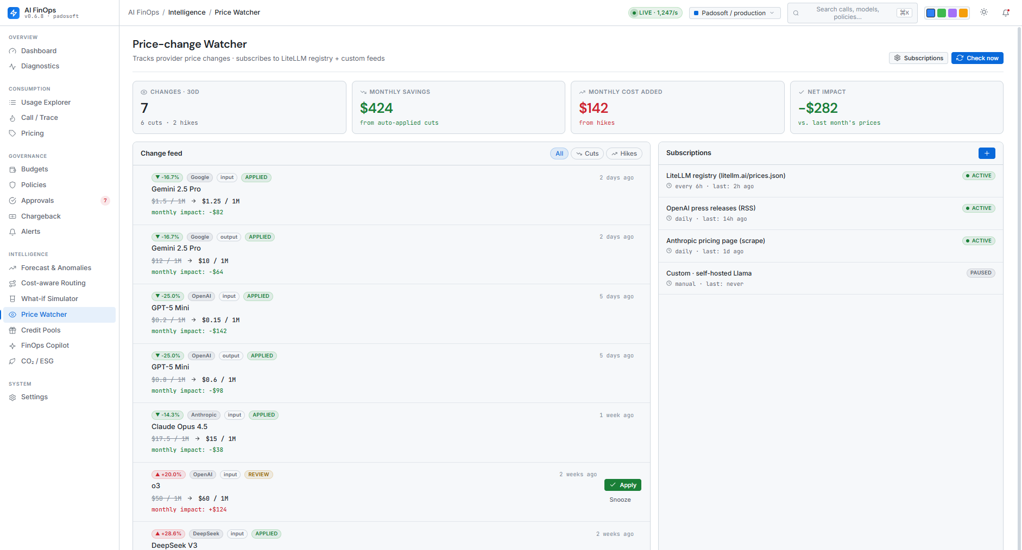Click the search magnifier icon
This screenshot has height=550, width=1022.
(x=796, y=13)
